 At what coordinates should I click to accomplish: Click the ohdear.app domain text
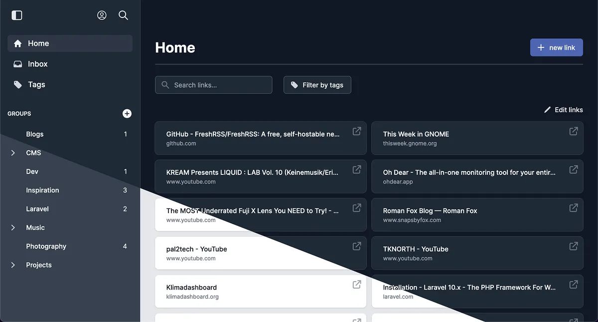(x=398, y=182)
